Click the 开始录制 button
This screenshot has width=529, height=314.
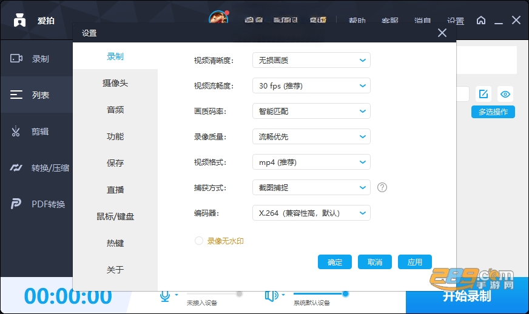coord(467,296)
